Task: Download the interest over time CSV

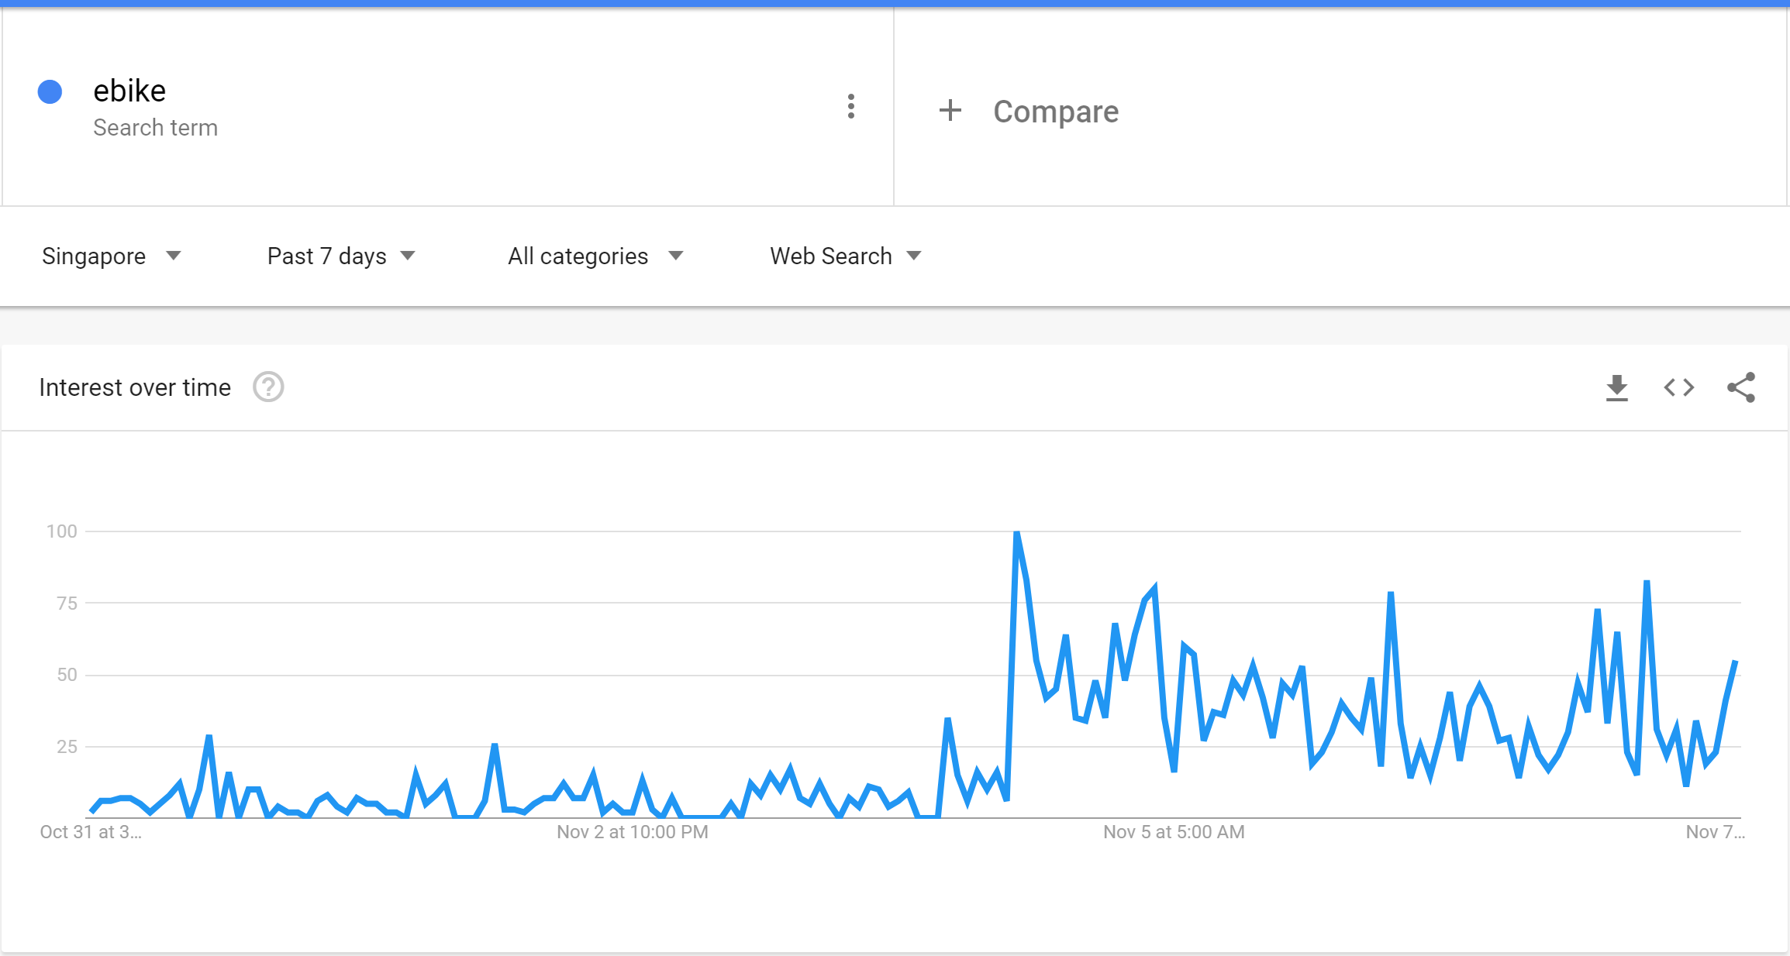Action: pos(1616,387)
